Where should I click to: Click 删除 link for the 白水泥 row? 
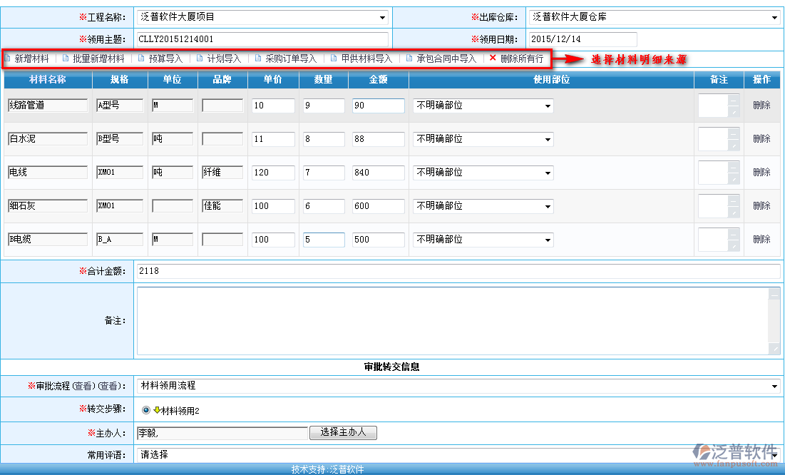point(761,139)
